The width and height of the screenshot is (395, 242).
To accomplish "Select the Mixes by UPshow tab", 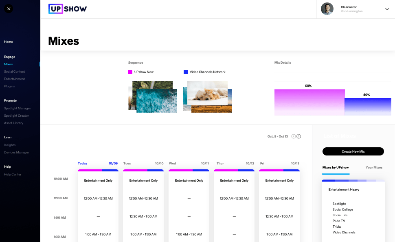I will 336,167.
